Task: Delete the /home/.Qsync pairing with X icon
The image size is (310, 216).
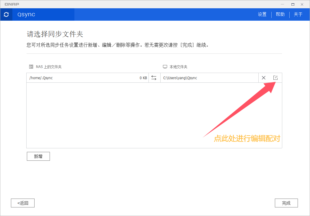Action: pos(264,78)
